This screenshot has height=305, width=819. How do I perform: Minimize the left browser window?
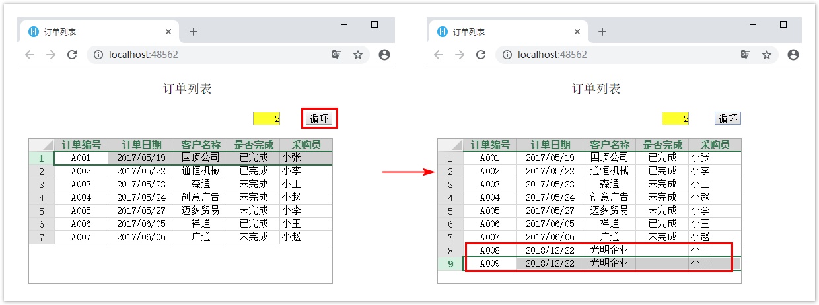click(344, 25)
